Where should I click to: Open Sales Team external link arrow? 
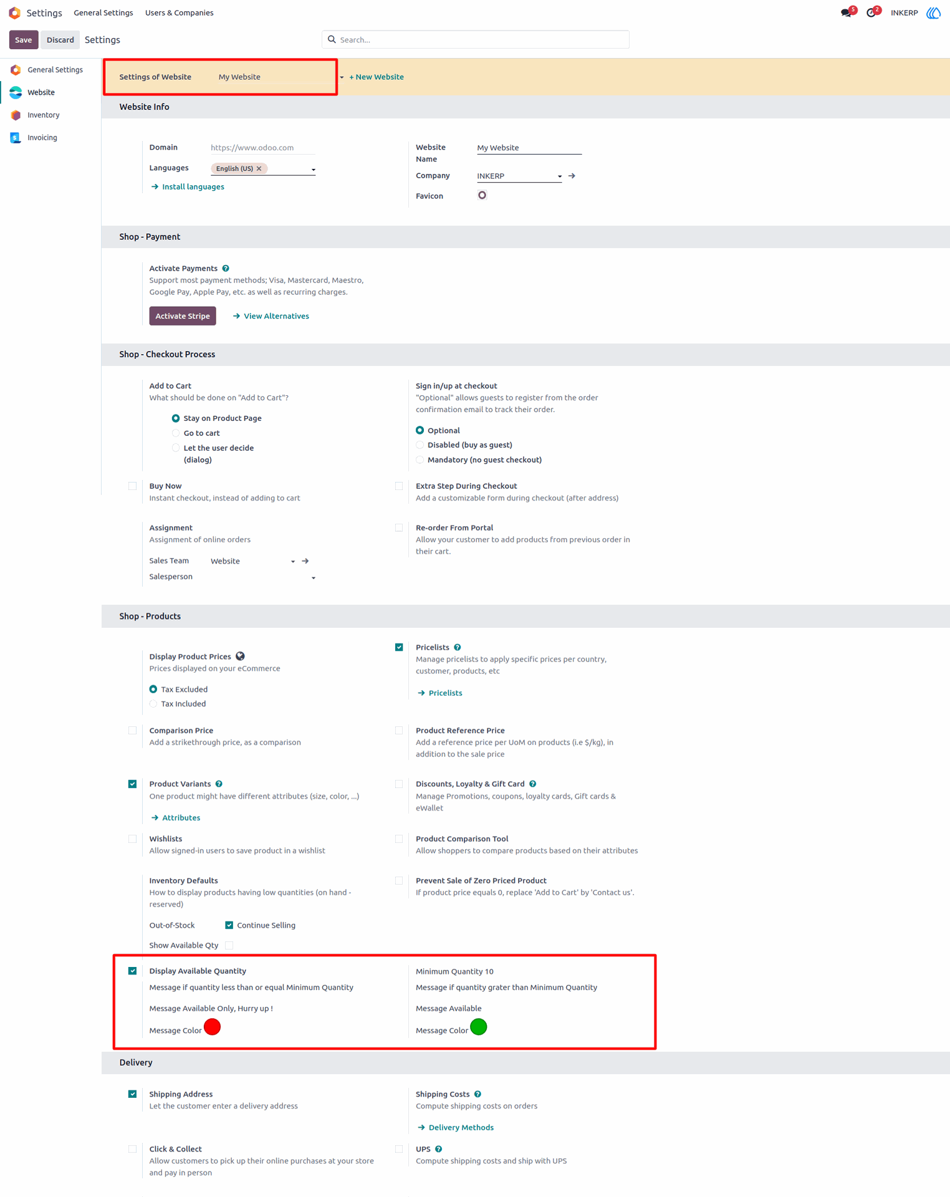305,561
